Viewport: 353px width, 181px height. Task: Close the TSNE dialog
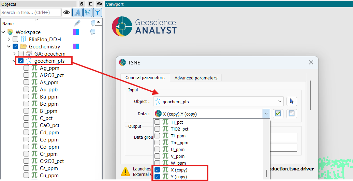(x=311, y=62)
